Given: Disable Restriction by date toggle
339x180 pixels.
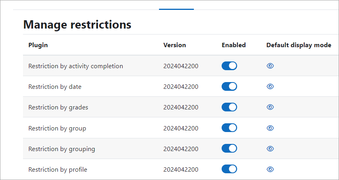Looking at the screenshot, I should [x=229, y=86].
